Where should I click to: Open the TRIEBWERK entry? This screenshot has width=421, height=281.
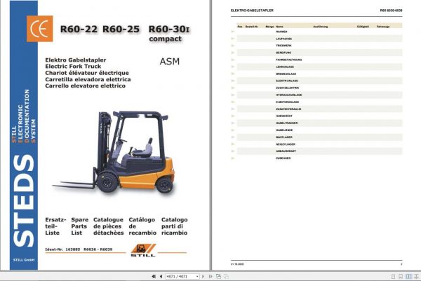tap(283, 46)
